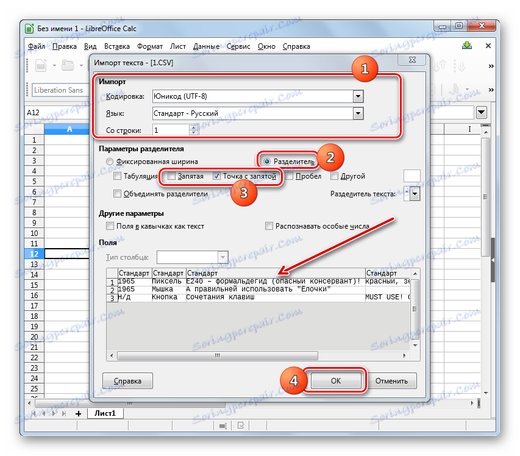Select the Разделитель radio button
520x456 pixels.
click(267, 162)
